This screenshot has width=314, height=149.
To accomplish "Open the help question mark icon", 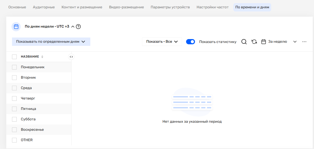I will coord(78,27).
